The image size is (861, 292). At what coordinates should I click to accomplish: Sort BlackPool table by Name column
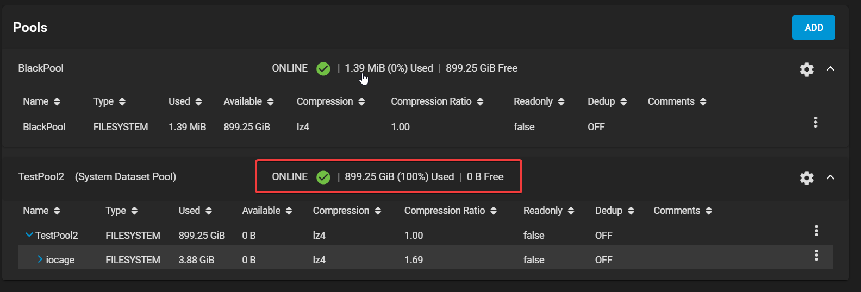pos(42,101)
